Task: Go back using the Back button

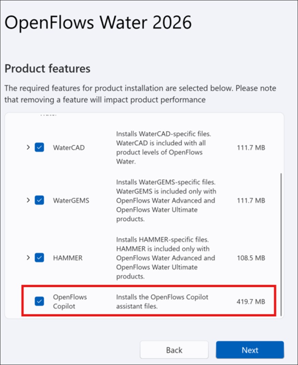Action: pos(174,350)
